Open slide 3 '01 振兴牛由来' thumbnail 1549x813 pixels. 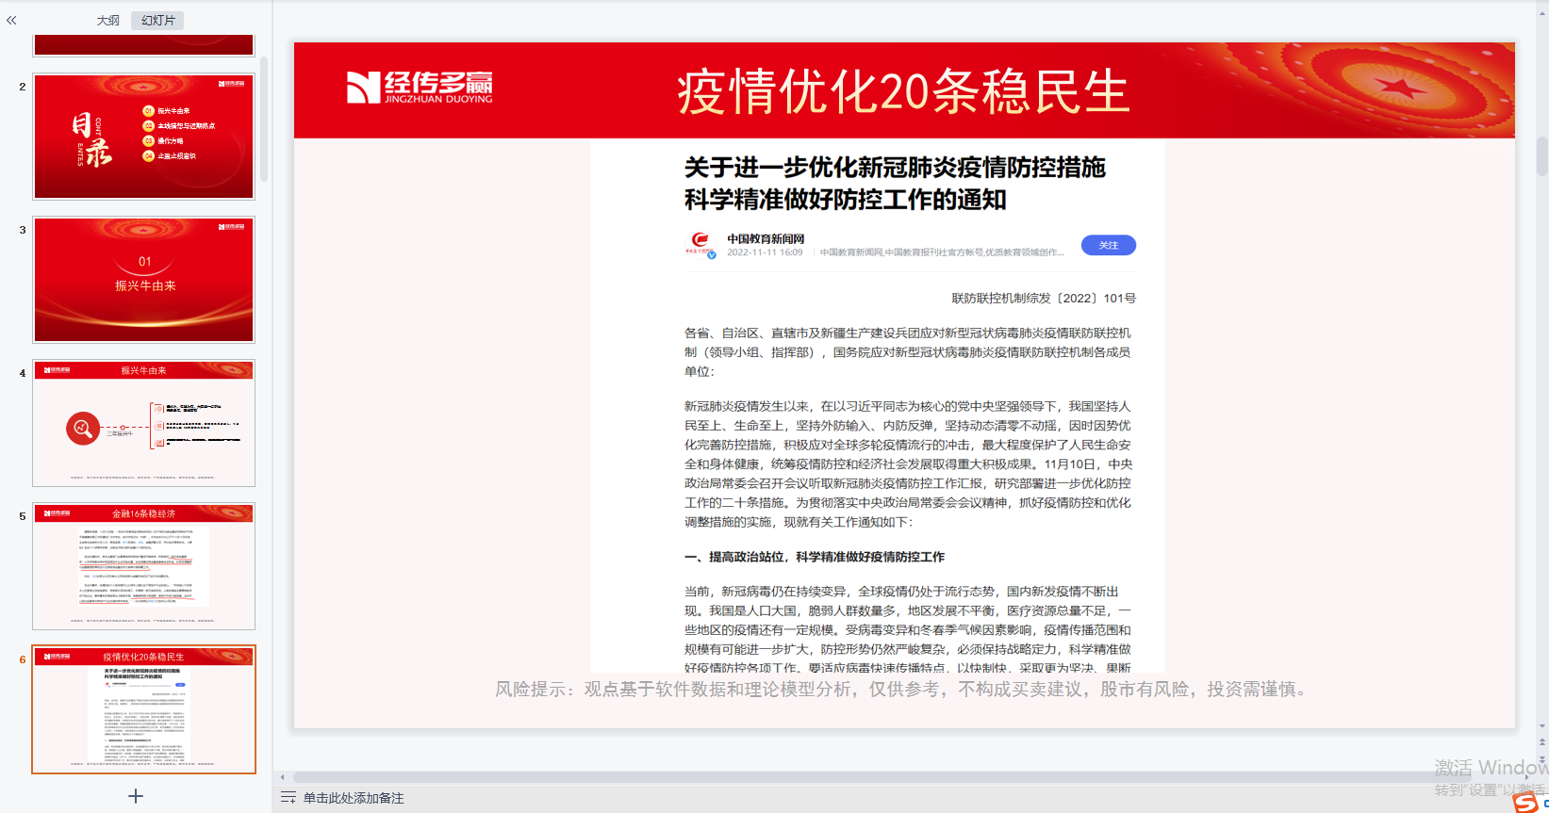click(143, 280)
